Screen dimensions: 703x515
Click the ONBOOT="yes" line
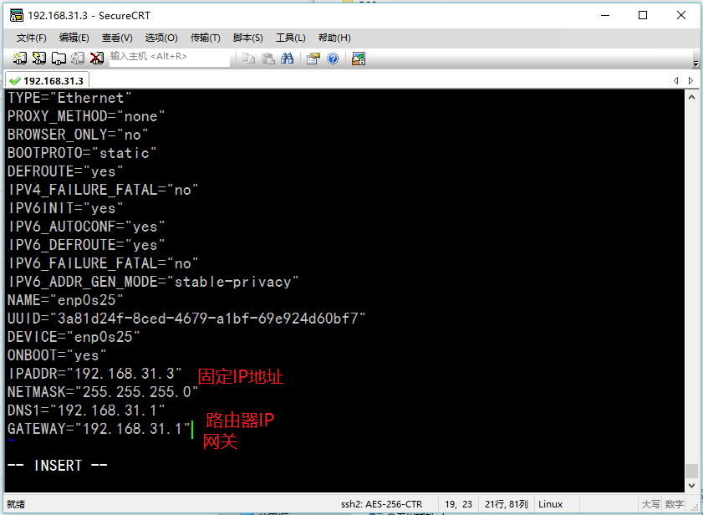click(x=57, y=355)
